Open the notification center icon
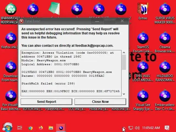The width and height of the screenshot is (176, 132). [x=167, y=128]
